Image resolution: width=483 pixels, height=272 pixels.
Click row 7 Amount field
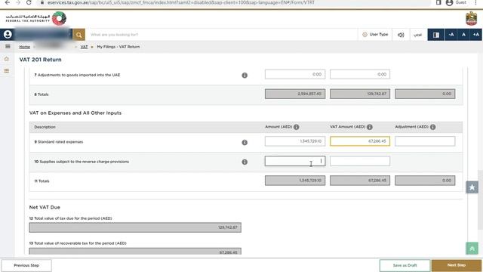click(x=295, y=74)
